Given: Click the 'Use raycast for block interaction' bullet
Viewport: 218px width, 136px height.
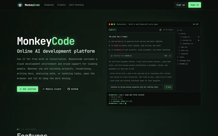Looking at the screenshot, I should [140, 77].
